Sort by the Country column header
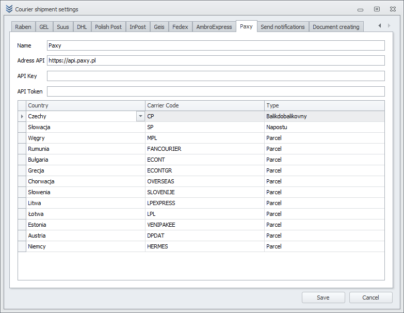 [x=86, y=105]
